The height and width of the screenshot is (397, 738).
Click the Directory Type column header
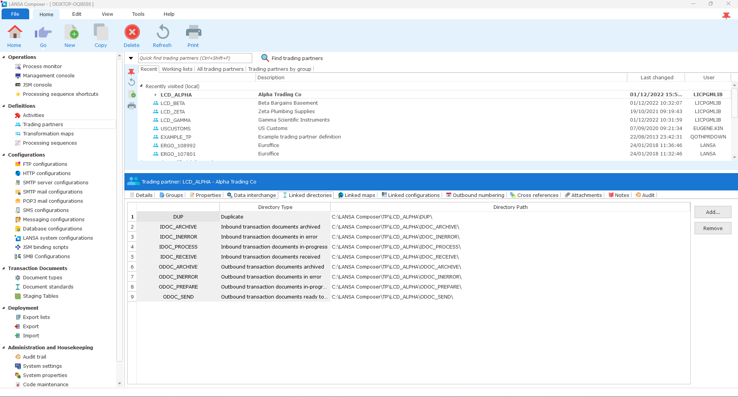(275, 207)
